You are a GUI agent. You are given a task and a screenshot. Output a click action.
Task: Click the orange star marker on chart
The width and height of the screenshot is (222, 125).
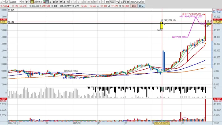coord(205,43)
